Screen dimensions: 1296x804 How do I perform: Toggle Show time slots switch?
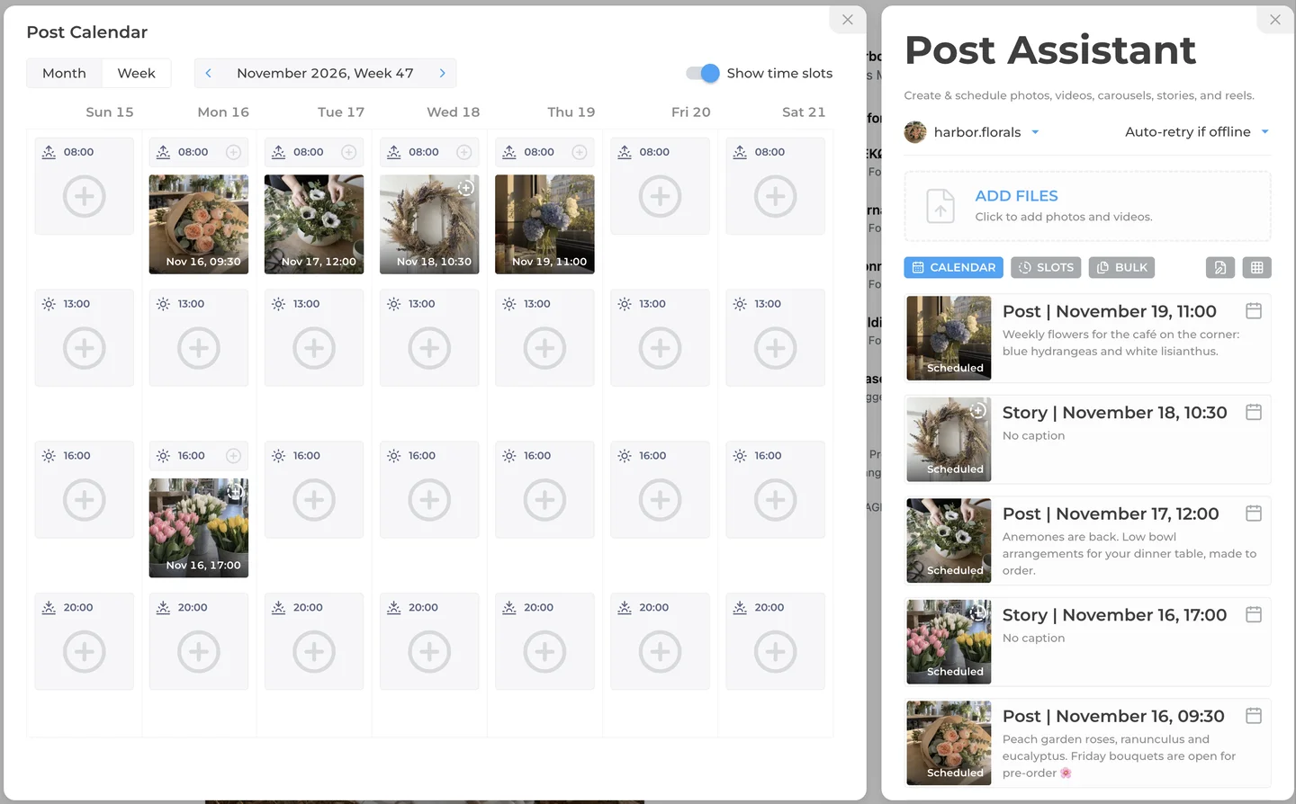tap(703, 73)
